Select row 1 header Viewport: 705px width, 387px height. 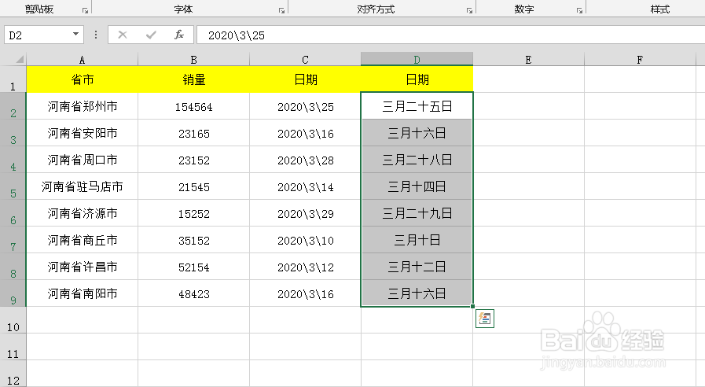point(13,79)
